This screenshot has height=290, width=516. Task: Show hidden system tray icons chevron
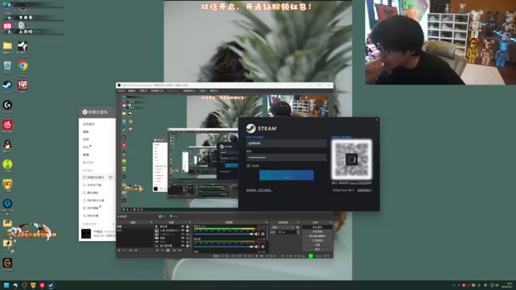[454, 285]
